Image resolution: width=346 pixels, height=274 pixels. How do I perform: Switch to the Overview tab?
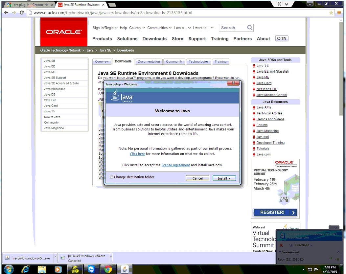pyautogui.click(x=102, y=61)
